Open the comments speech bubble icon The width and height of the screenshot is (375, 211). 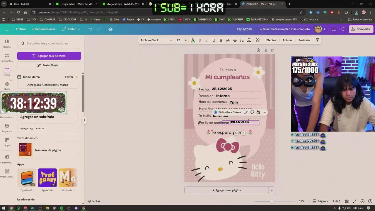coord(343,29)
